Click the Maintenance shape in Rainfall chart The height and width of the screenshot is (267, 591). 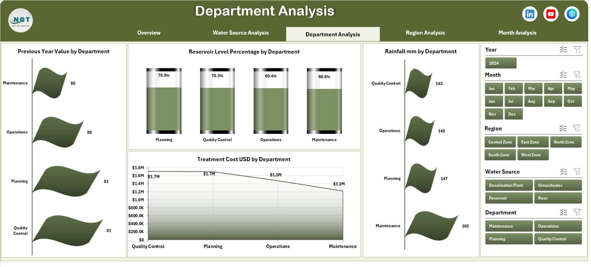point(432,226)
